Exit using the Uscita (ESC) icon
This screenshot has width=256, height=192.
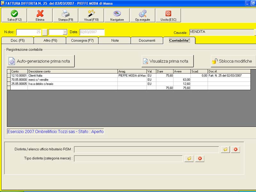tap(168, 15)
